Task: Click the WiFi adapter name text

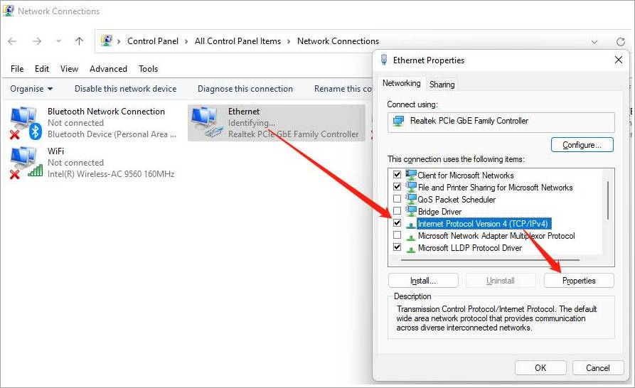Action: click(56, 151)
